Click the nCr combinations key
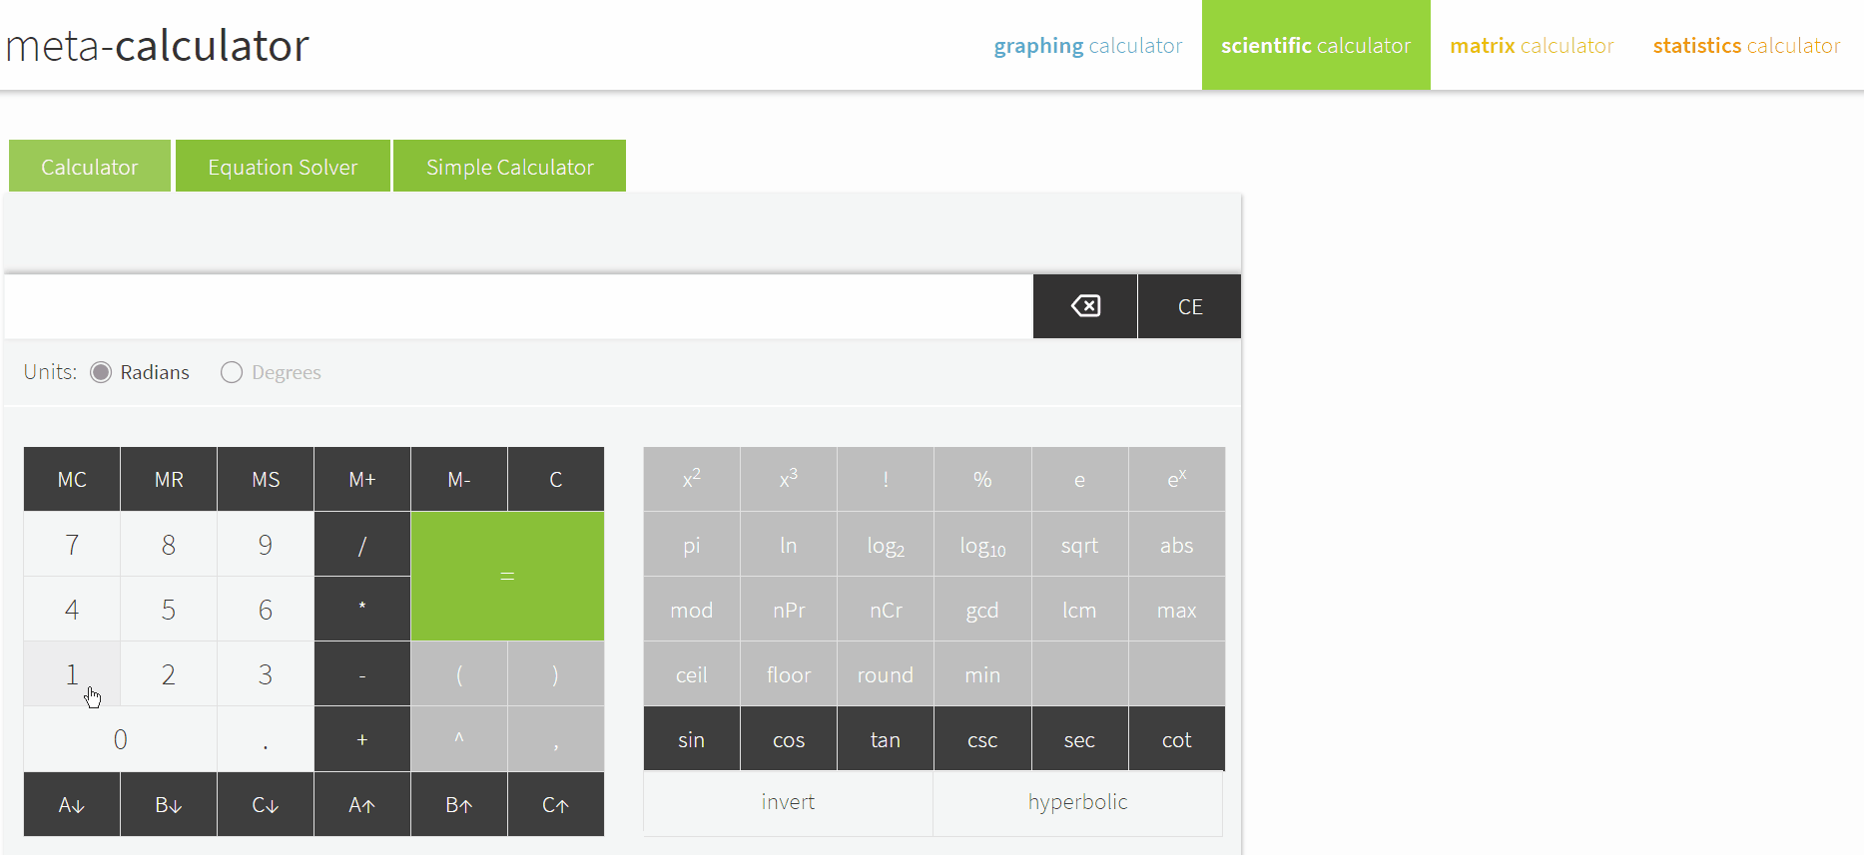The height and width of the screenshot is (855, 1864). click(886, 610)
